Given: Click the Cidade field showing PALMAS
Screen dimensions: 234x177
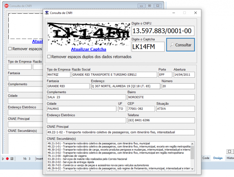Looking at the screenshot, I should 81,109.
